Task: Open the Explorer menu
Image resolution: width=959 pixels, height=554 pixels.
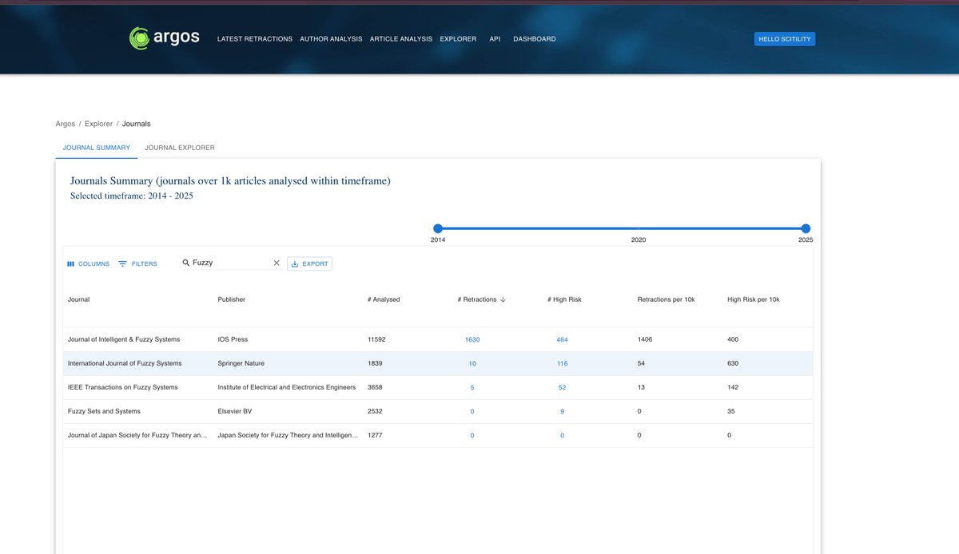Action: tap(458, 39)
